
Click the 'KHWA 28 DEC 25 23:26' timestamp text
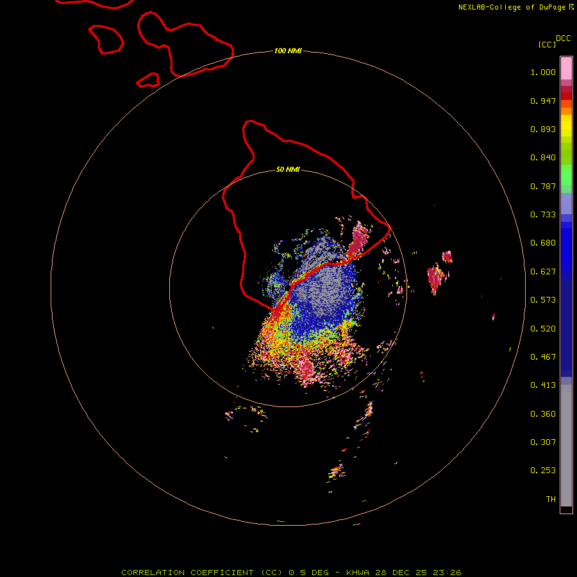click(x=404, y=573)
